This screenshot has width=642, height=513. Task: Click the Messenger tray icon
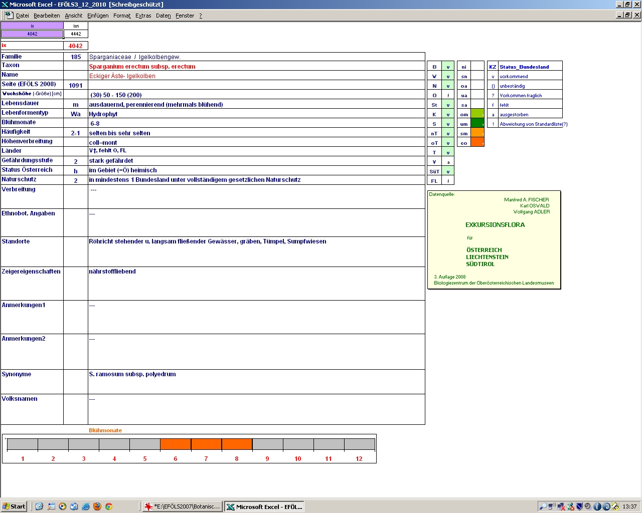pyautogui.click(x=570, y=506)
